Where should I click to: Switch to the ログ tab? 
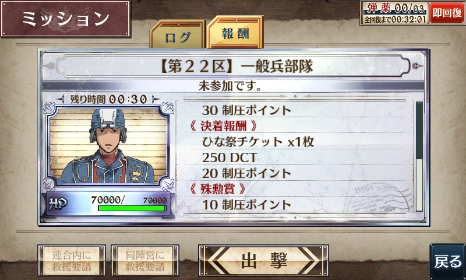178,34
